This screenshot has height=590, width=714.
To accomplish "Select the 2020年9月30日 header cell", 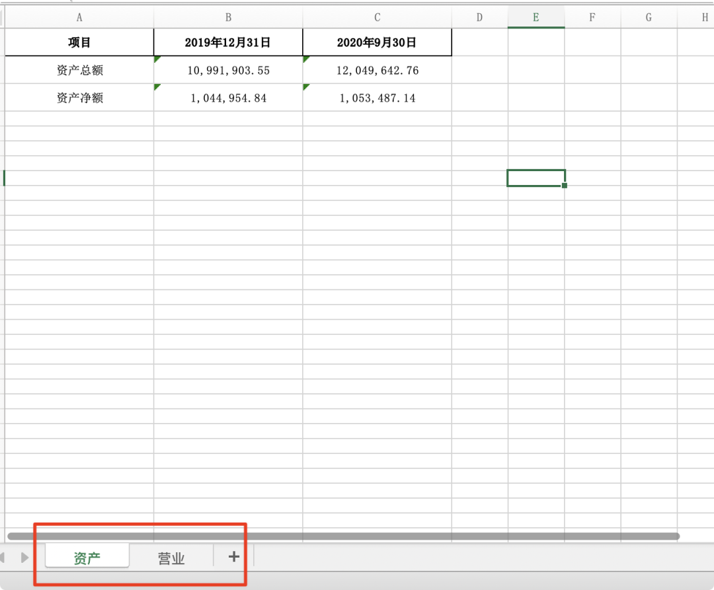I will (x=377, y=43).
